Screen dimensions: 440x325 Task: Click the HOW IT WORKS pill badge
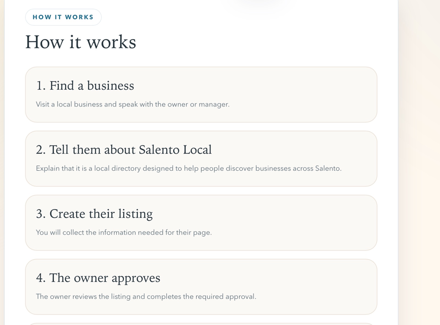coord(63,17)
